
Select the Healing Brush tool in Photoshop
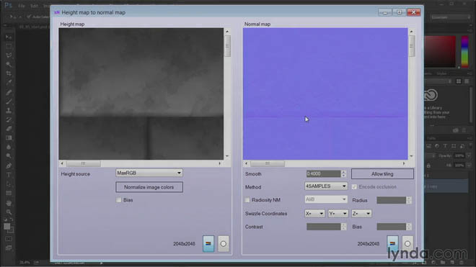9,92
